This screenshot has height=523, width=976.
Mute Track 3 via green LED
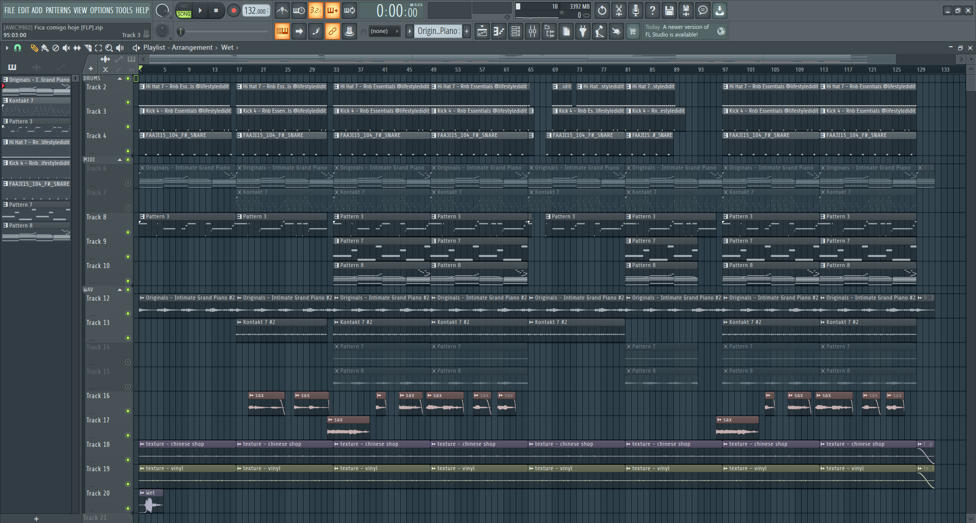pos(128,126)
